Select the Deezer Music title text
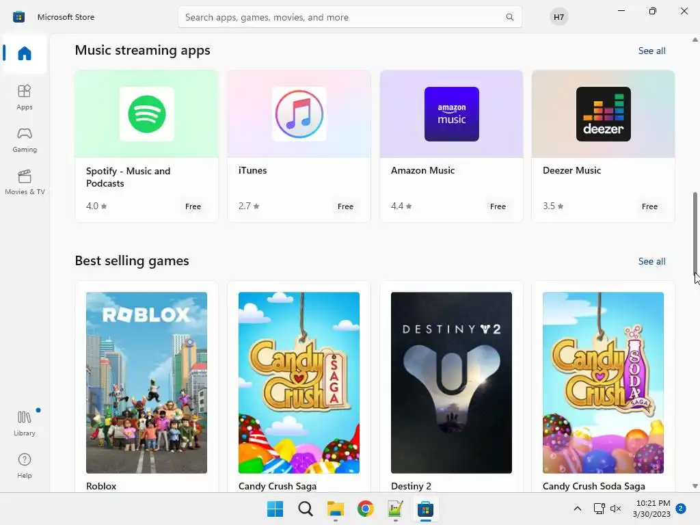Screen dimensions: 700x525 click(571, 170)
